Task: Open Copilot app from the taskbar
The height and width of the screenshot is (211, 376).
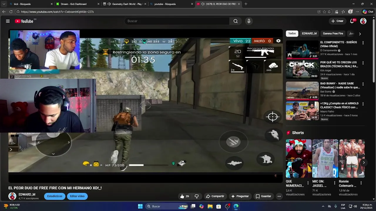Action: (202, 206)
